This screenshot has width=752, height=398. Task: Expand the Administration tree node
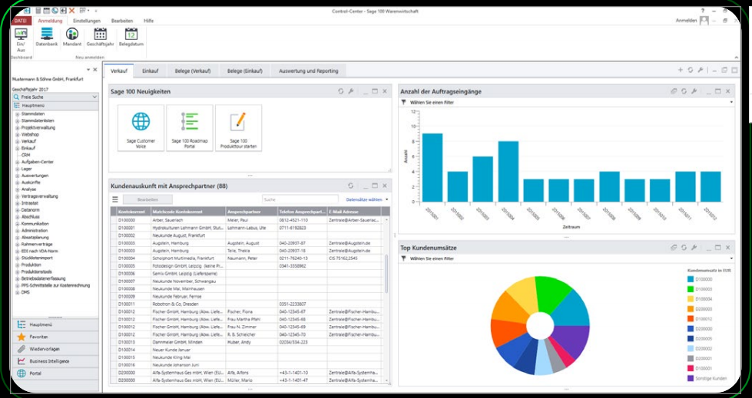point(17,231)
